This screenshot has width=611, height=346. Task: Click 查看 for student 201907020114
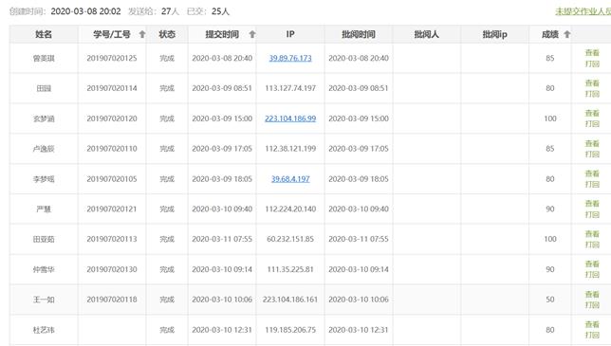coord(592,82)
